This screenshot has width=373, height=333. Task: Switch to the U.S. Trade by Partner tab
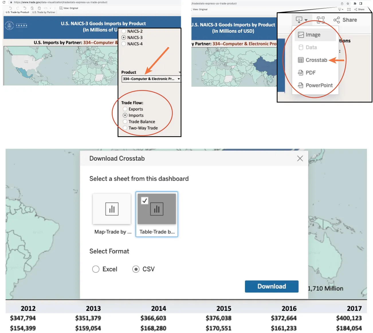(x=44, y=12)
